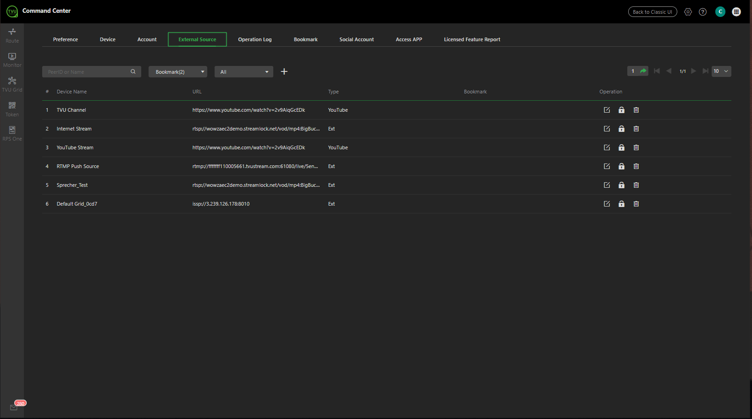Viewport: 752px width, 419px height.
Task: Open the Token sidebar icon
Action: (x=12, y=109)
